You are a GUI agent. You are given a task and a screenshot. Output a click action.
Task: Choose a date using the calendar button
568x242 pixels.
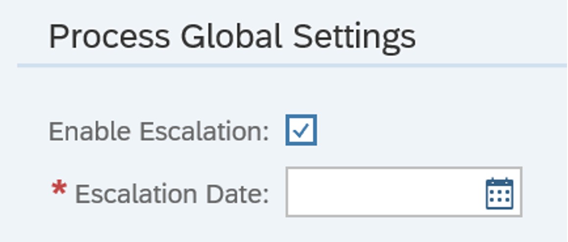coord(499,193)
